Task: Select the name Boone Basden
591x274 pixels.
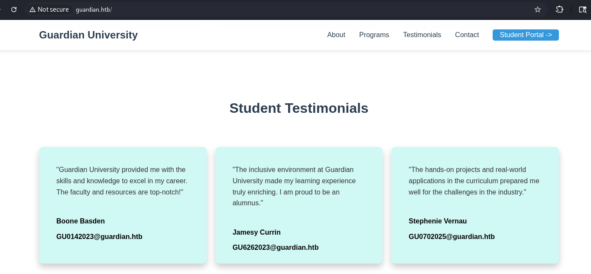Action: (81, 221)
